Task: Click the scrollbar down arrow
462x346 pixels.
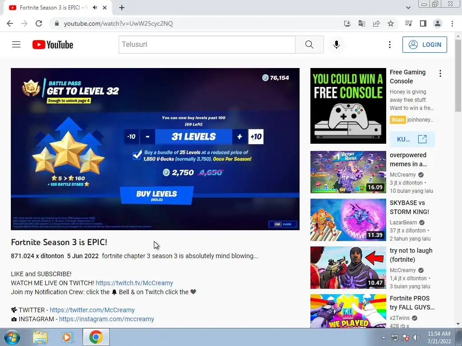Action: (458, 324)
